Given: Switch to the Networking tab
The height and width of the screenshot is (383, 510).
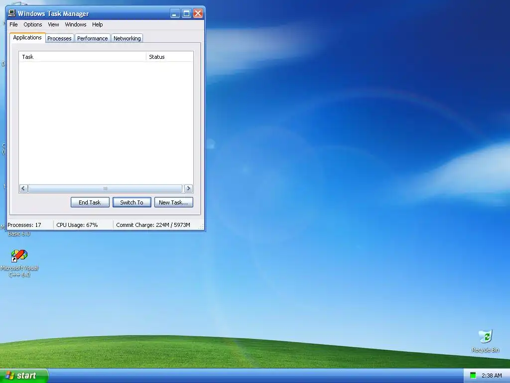Looking at the screenshot, I should [127, 38].
